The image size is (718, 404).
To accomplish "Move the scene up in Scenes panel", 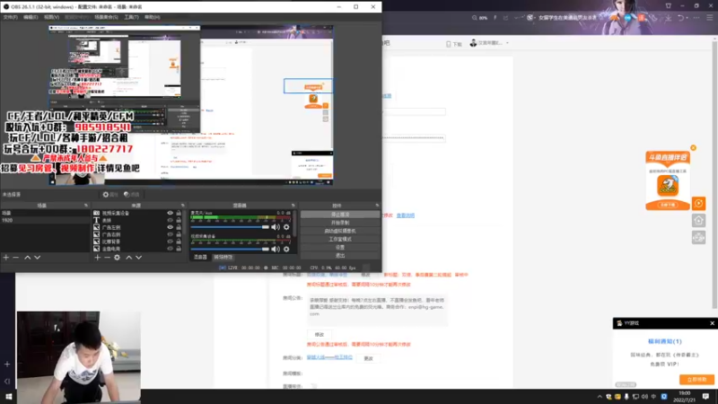I will click(x=28, y=258).
